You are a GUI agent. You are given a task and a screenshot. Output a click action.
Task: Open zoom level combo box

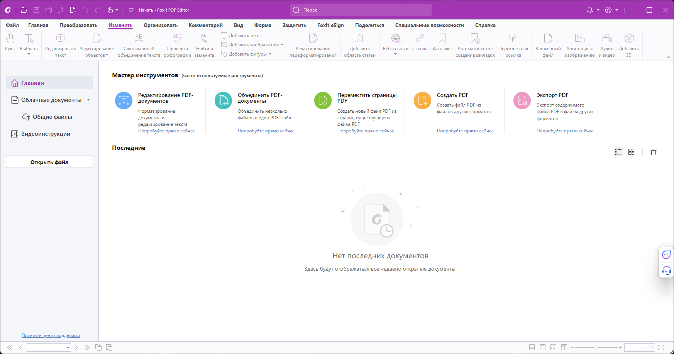(640, 347)
